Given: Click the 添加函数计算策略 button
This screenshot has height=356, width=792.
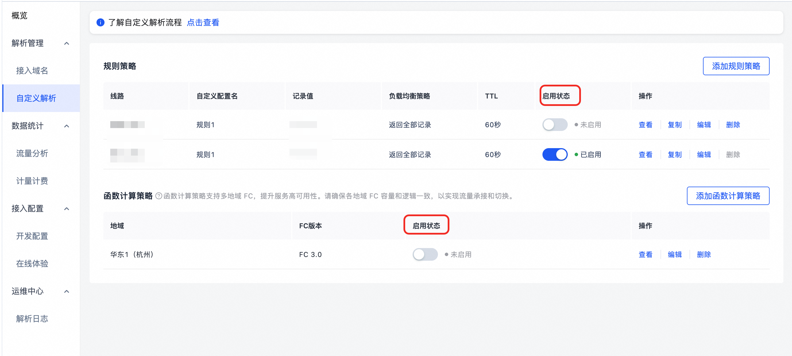Looking at the screenshot, I should point(728,196).
